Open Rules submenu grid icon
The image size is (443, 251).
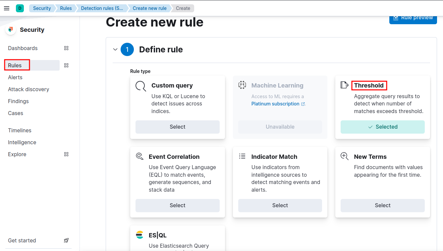point(66,65)
